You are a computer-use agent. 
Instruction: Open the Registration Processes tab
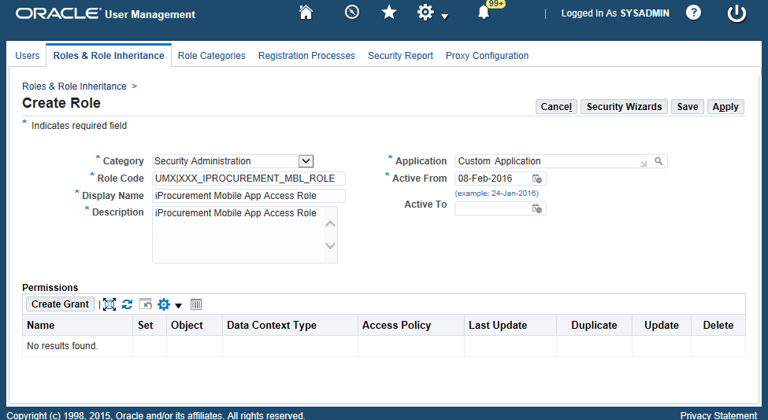coord(306,56)
